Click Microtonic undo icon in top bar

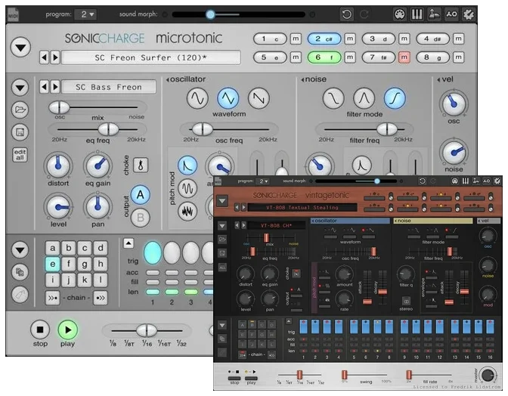pos(347,14)
